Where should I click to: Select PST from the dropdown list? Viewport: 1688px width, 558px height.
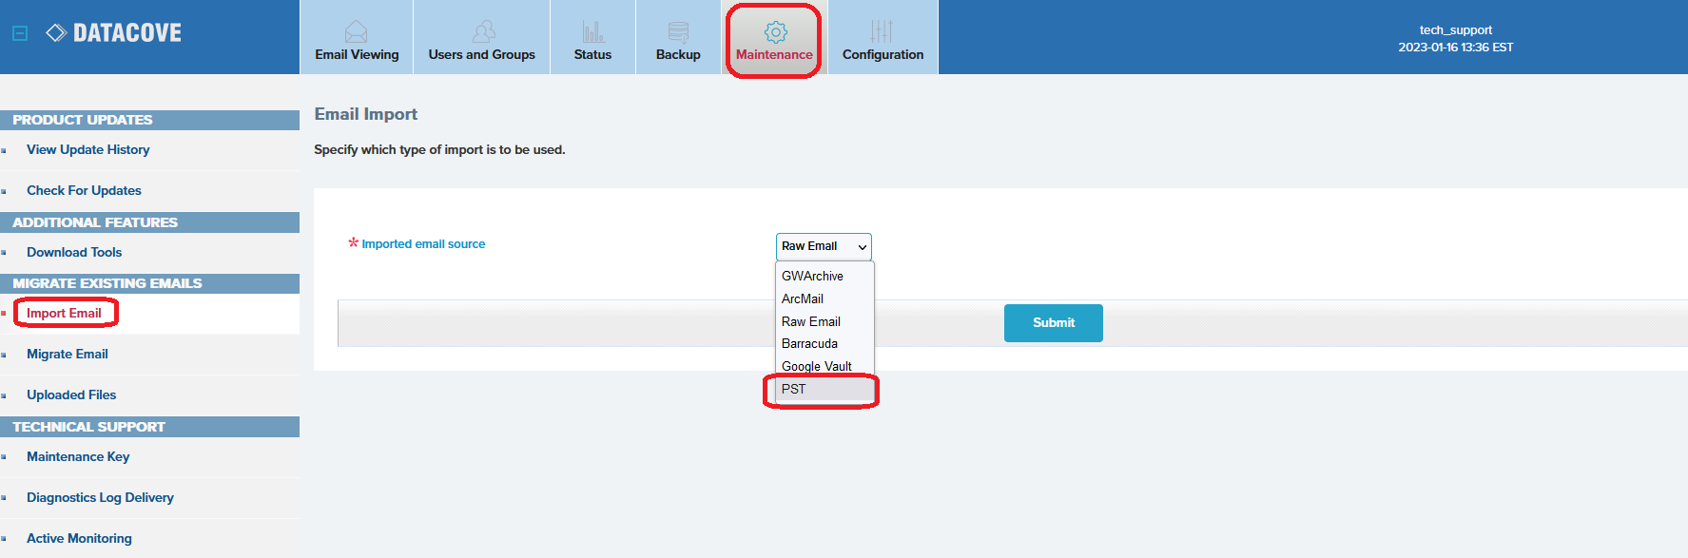(x=794, y=389)
